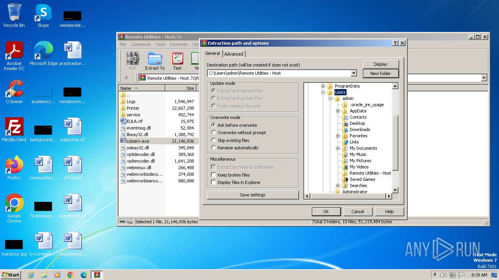
Task: Click the Name column header
Action: (142, 88)
